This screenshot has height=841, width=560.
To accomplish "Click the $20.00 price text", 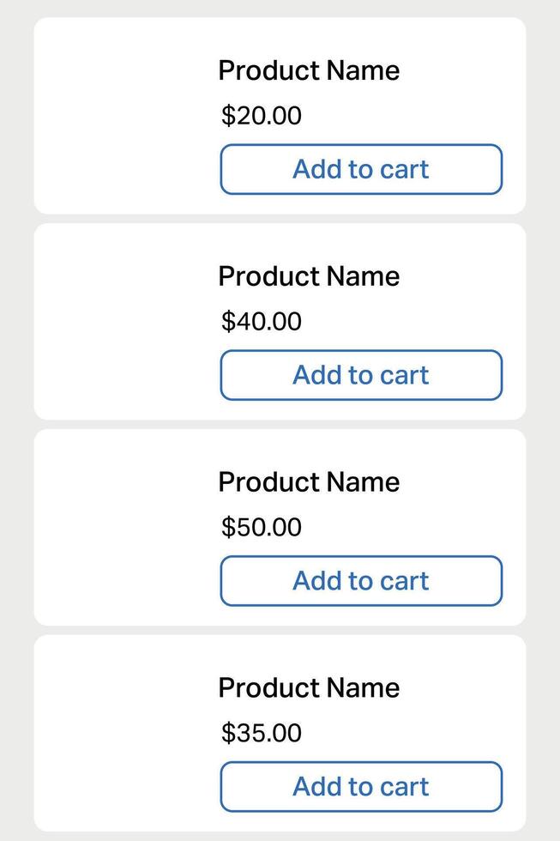I will pos(261,115).
